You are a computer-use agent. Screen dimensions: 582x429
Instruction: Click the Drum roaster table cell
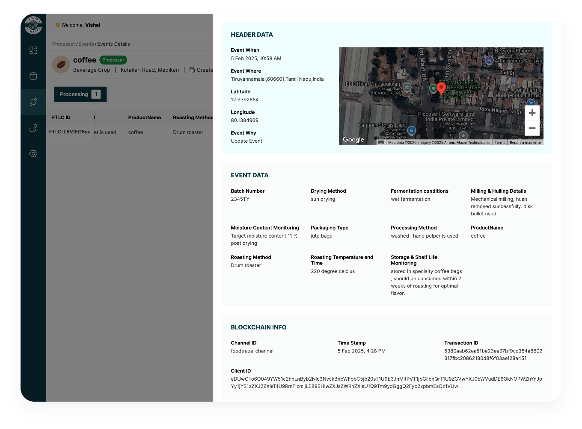point(188,132)
